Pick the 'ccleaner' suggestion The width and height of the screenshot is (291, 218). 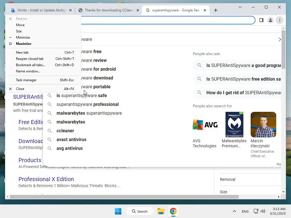pyautogui.click(x=65, y=131)
